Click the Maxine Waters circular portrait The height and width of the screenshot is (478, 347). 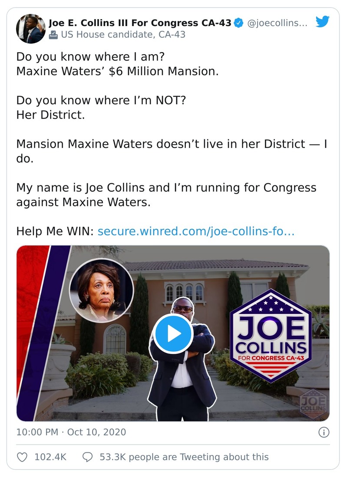[102, 290]
